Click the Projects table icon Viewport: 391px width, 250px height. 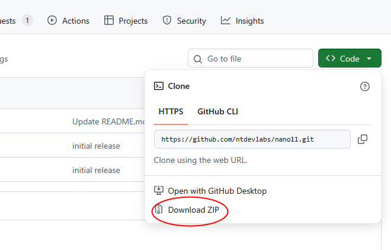[x=109, y=21]
